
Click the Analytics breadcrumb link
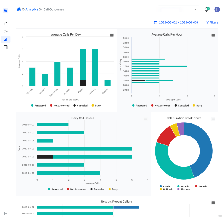coord(32,9)
